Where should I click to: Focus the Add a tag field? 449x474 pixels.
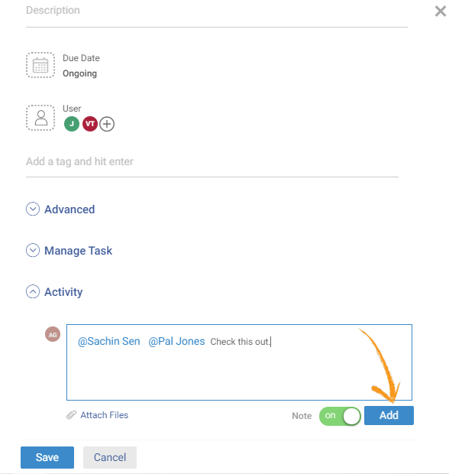click(x=212, y=164)
